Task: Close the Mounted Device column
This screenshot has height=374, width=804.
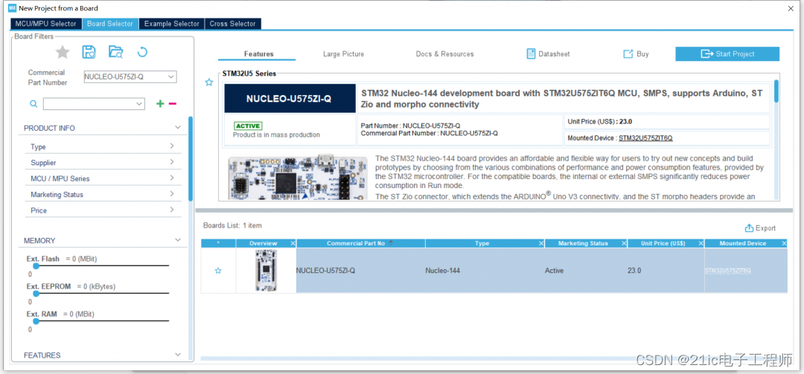Action: click(x=783, y=243)
